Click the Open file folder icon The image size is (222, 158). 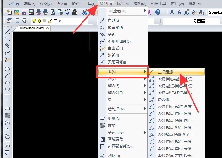(16, 12)
